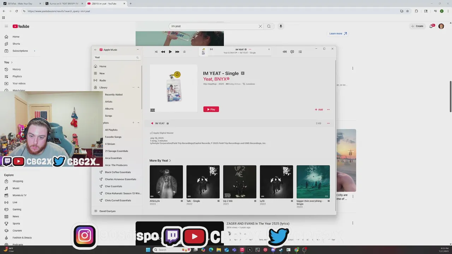This screenshot has width=452, height=254.
Task: Open Songs in Library
Action: click(x=108, y=116)
